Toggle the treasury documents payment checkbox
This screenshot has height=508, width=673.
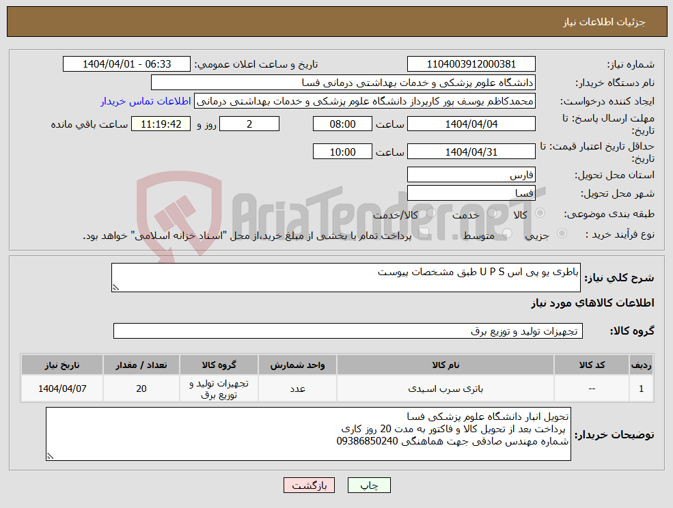pyautogui.click(x=424, y=234)
